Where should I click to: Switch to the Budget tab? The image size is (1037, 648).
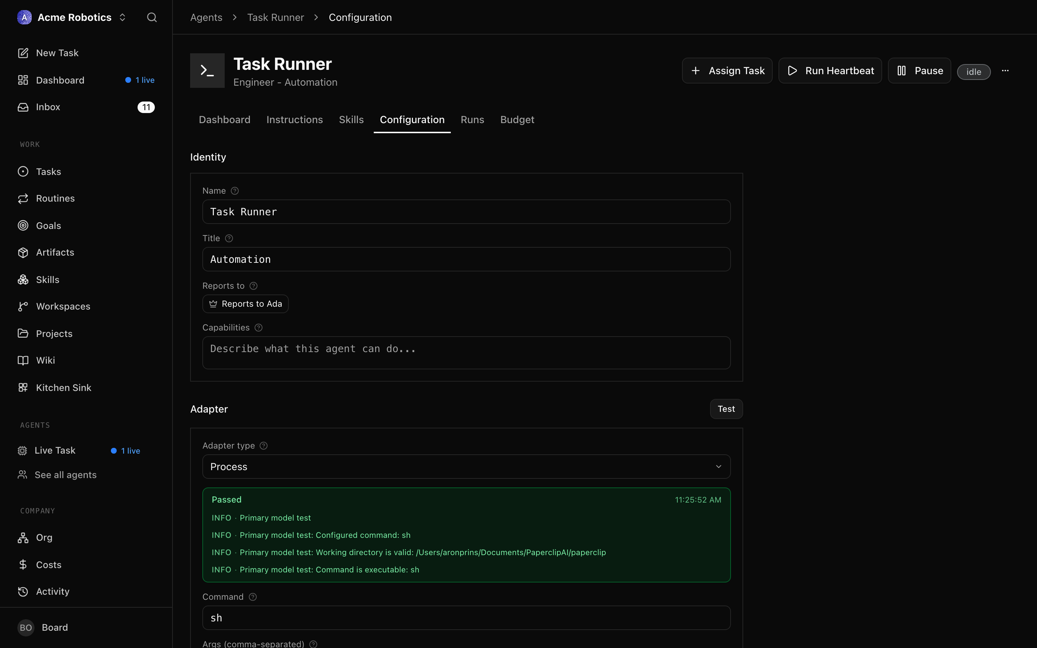517,120
